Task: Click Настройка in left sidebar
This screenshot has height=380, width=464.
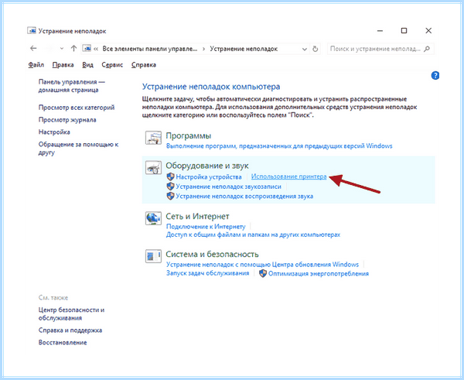Action: click(x=54, y=132)
